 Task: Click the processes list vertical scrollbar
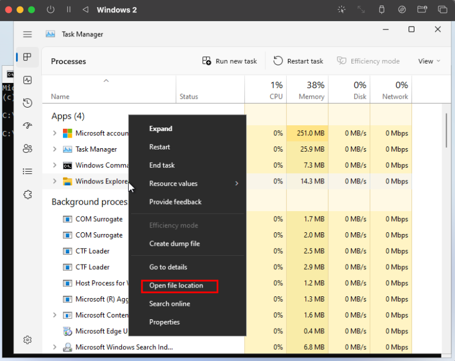coord(446,131)
